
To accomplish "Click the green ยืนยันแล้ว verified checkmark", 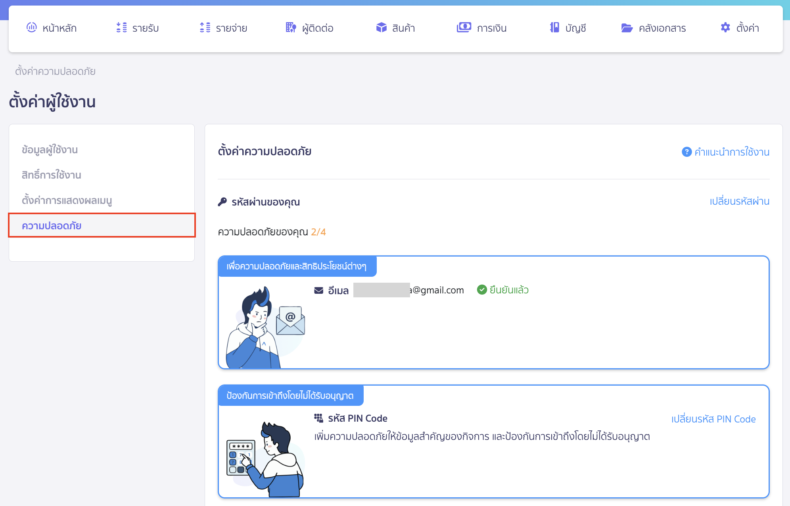I will point(481,289).
